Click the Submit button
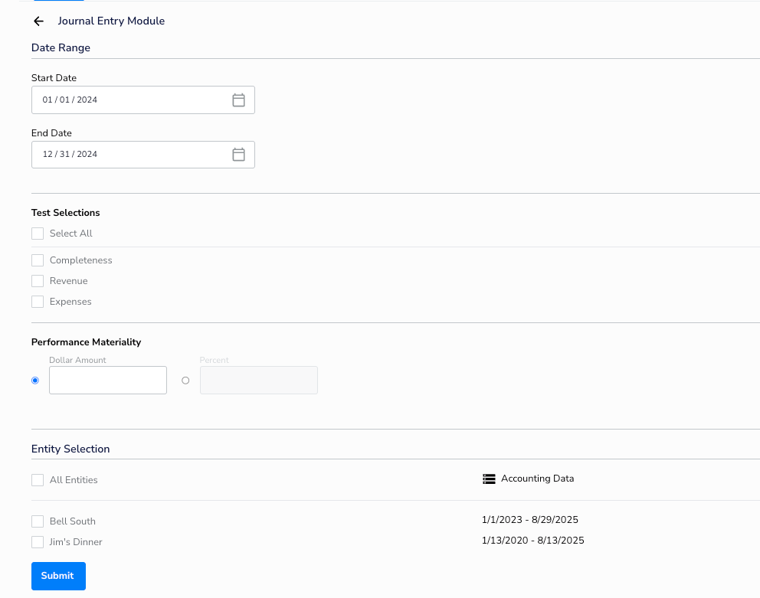The width and height of the screenshot is (760, 598). [58, 576]
